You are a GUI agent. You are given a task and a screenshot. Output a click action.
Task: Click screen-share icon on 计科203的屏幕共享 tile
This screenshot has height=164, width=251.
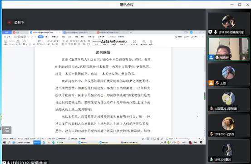click(210, 32)
